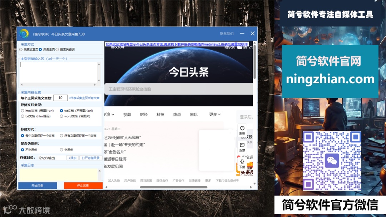Viewport: 386px width, 217px height.
Task: Click the 用户协议 footer link
Action: pos(130,180)
